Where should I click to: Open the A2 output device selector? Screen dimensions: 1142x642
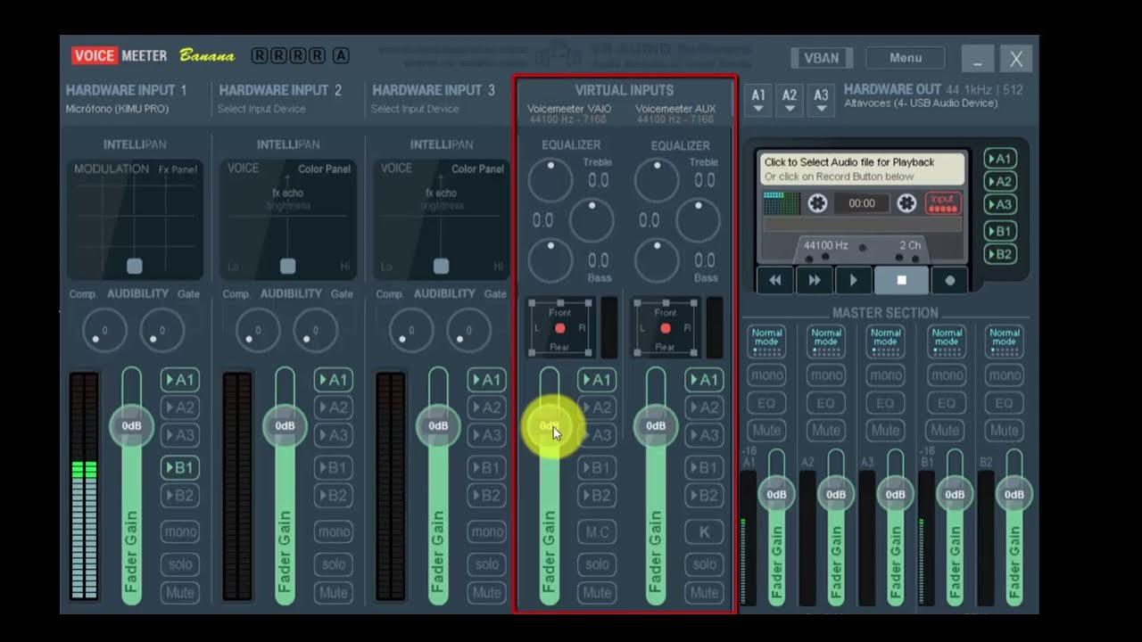tap(789, 100)
